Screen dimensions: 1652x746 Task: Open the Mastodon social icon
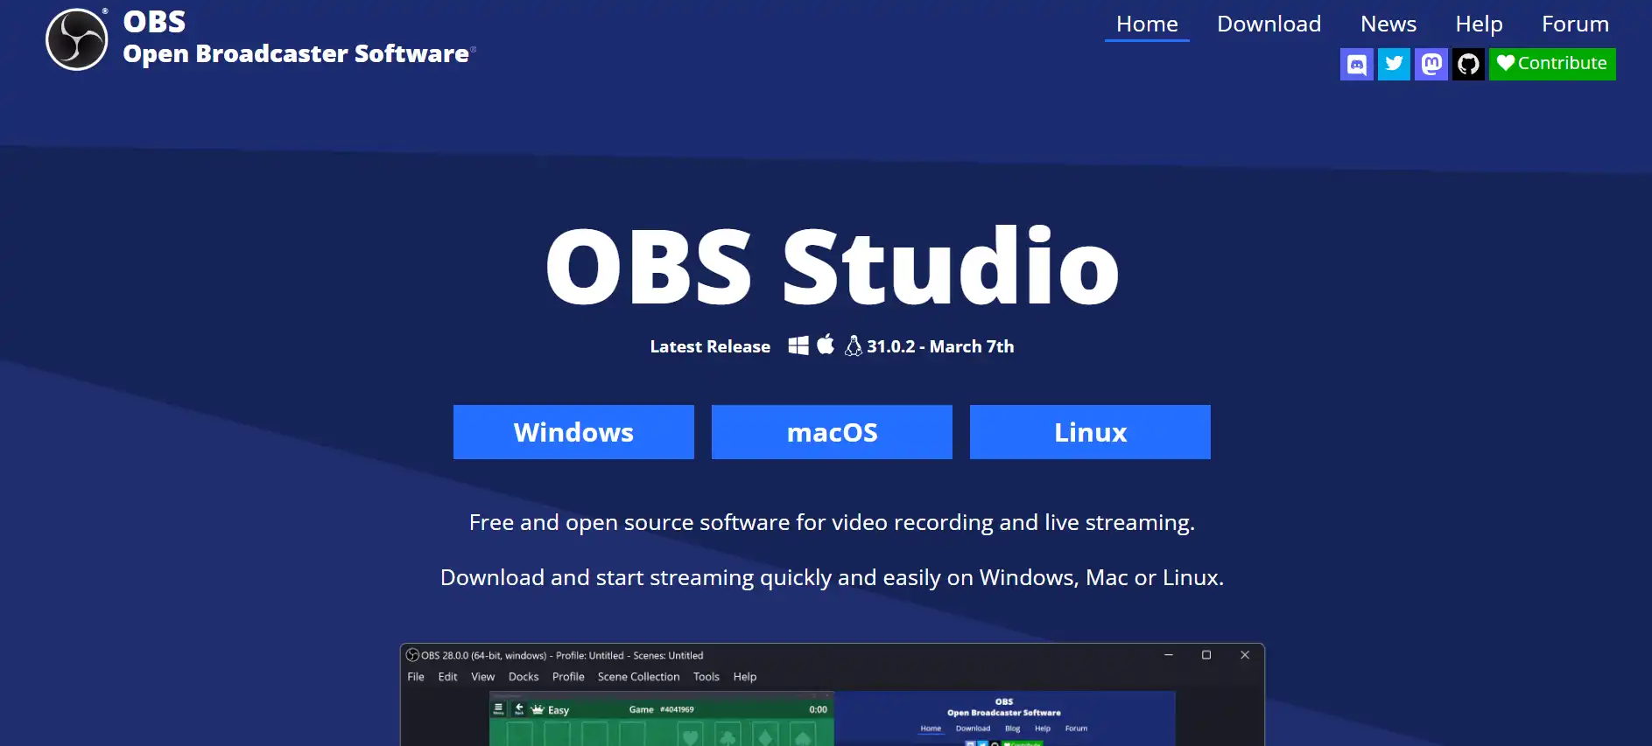tap(1431, 64)
